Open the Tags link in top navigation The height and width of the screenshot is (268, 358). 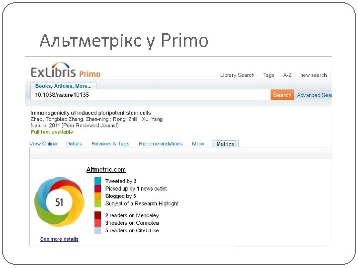pos(268,75)
